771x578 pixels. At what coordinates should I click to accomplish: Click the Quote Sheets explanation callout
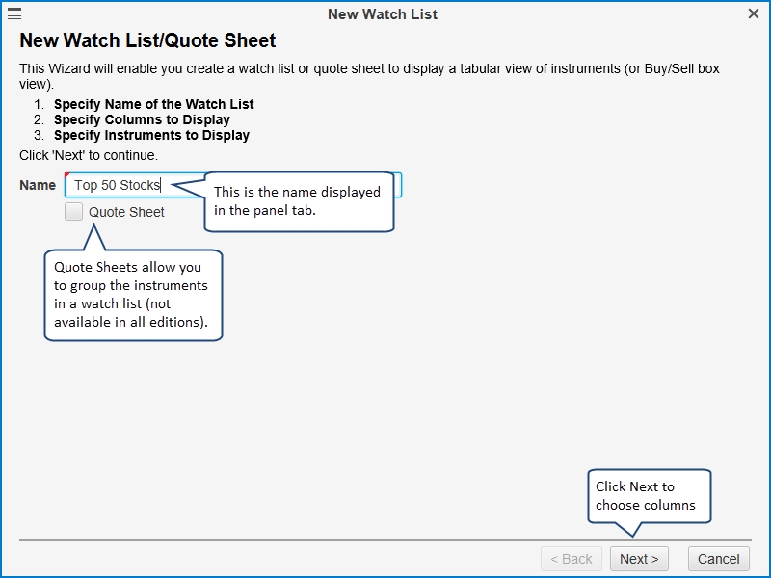click(133, 295)
